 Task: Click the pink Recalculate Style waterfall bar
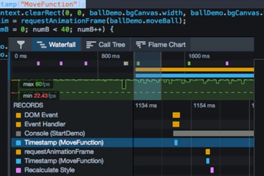pos(212,170)
